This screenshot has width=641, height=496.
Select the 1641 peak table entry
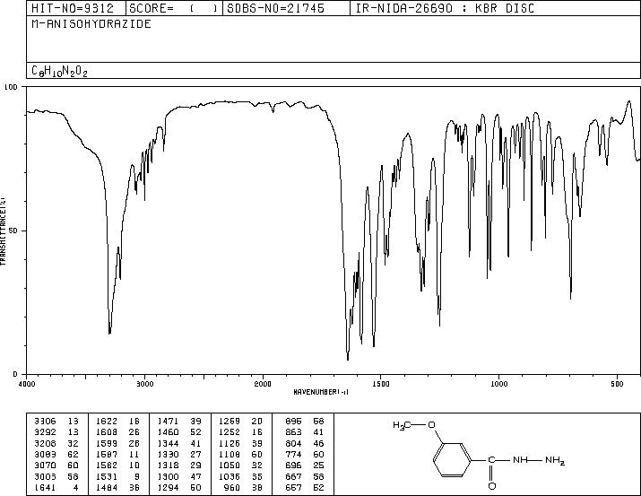point(56,487)
